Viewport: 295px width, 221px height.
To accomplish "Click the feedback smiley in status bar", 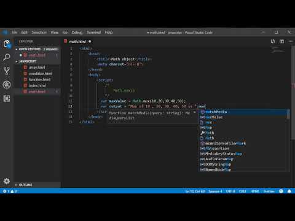I will [x=281, y=191].
